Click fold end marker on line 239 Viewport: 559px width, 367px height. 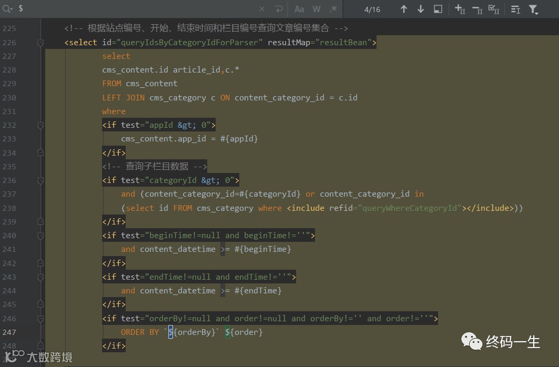(x=40, y=222)
